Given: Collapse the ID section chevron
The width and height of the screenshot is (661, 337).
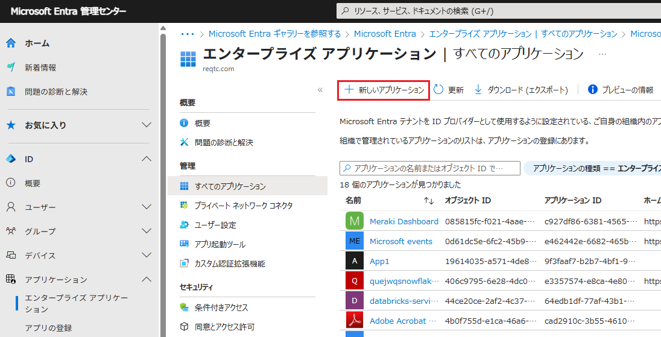Looking at the screenshot, I should click(x=147, y=159).
